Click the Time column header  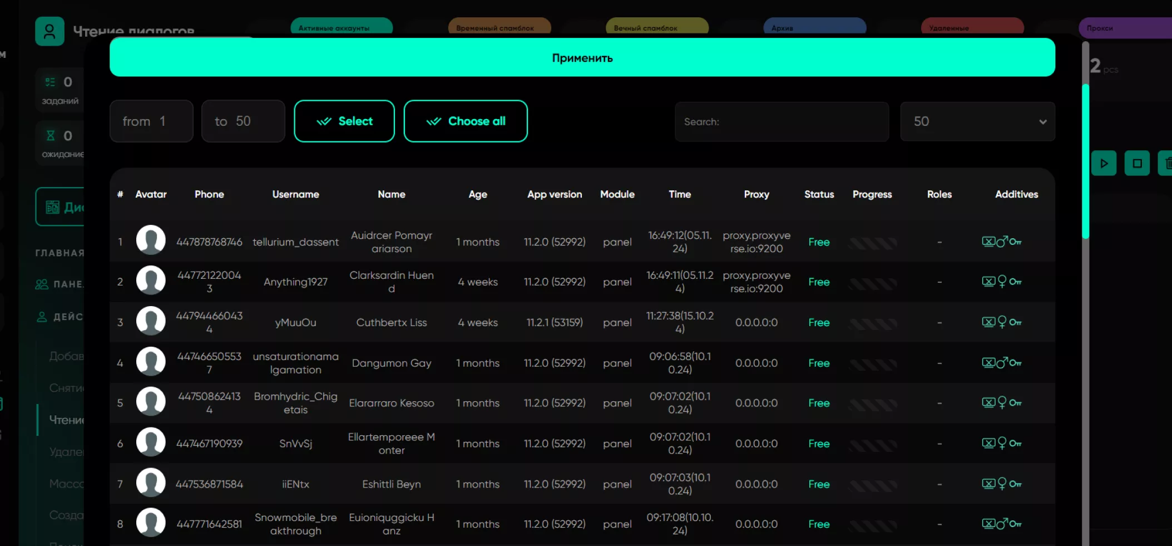680,194
